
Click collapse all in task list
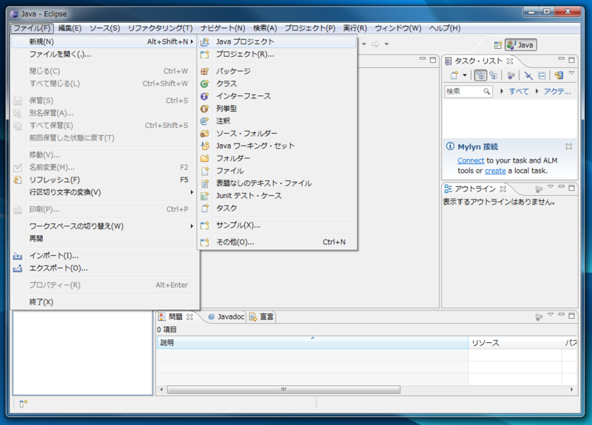click(542, 75)
